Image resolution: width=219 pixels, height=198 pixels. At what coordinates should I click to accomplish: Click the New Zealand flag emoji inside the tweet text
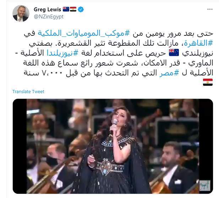174,52
